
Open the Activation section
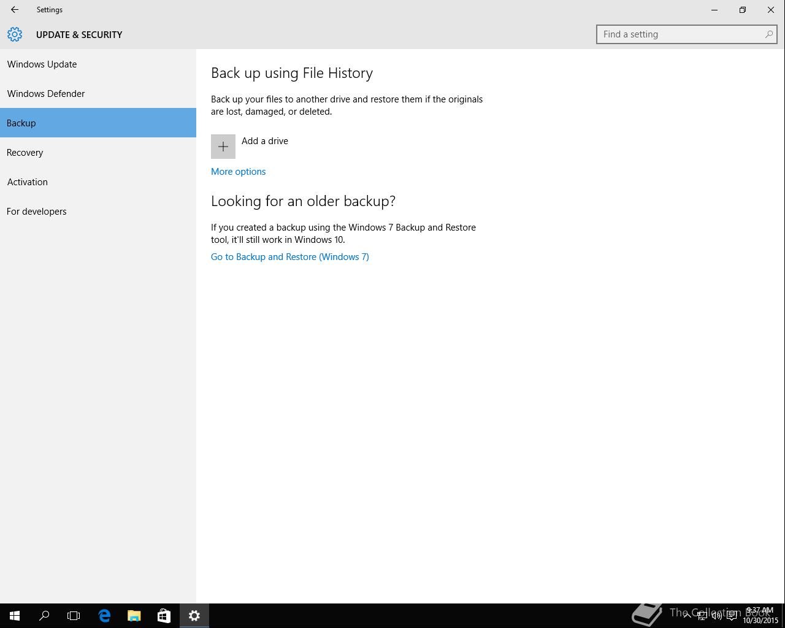point(98,182)
